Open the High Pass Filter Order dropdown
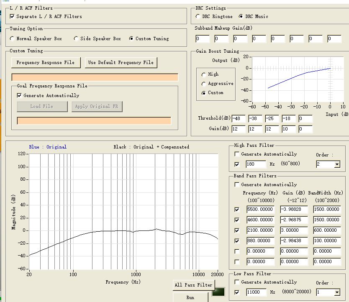 [x=337, y=164]
